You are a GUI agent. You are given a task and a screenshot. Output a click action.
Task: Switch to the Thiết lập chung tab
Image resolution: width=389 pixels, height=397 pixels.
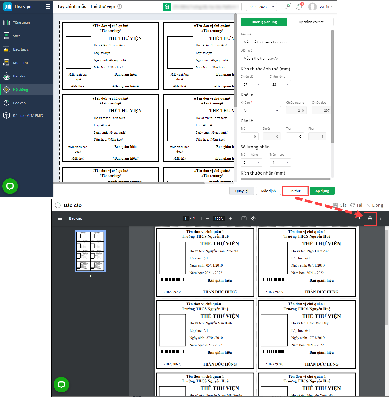click(x=264, y=22)
